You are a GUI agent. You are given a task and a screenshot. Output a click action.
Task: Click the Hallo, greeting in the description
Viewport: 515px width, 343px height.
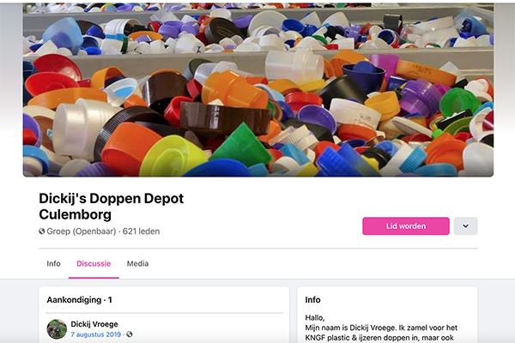(x=315, y=318)
